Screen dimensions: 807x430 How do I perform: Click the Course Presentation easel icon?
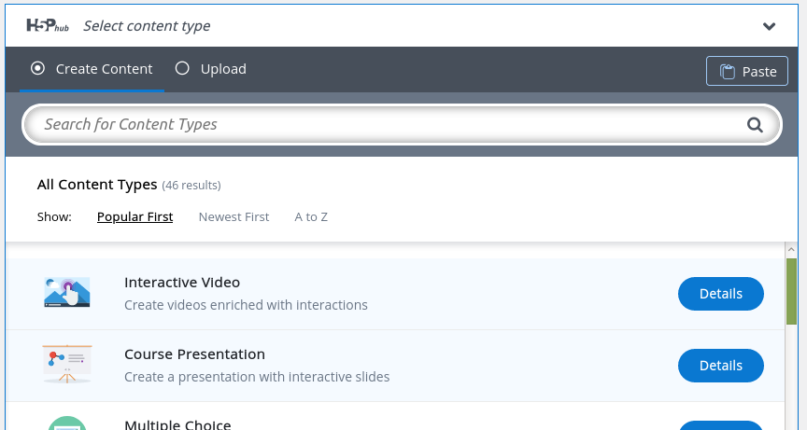pyautogui.click(x=67, y=365)
